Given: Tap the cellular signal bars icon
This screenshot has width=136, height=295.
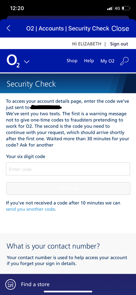Looking at the screenshot, I should (x=110, y=8).
